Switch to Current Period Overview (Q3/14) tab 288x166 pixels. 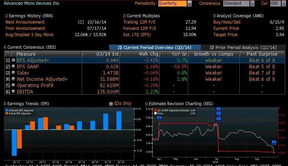[155, 47]
